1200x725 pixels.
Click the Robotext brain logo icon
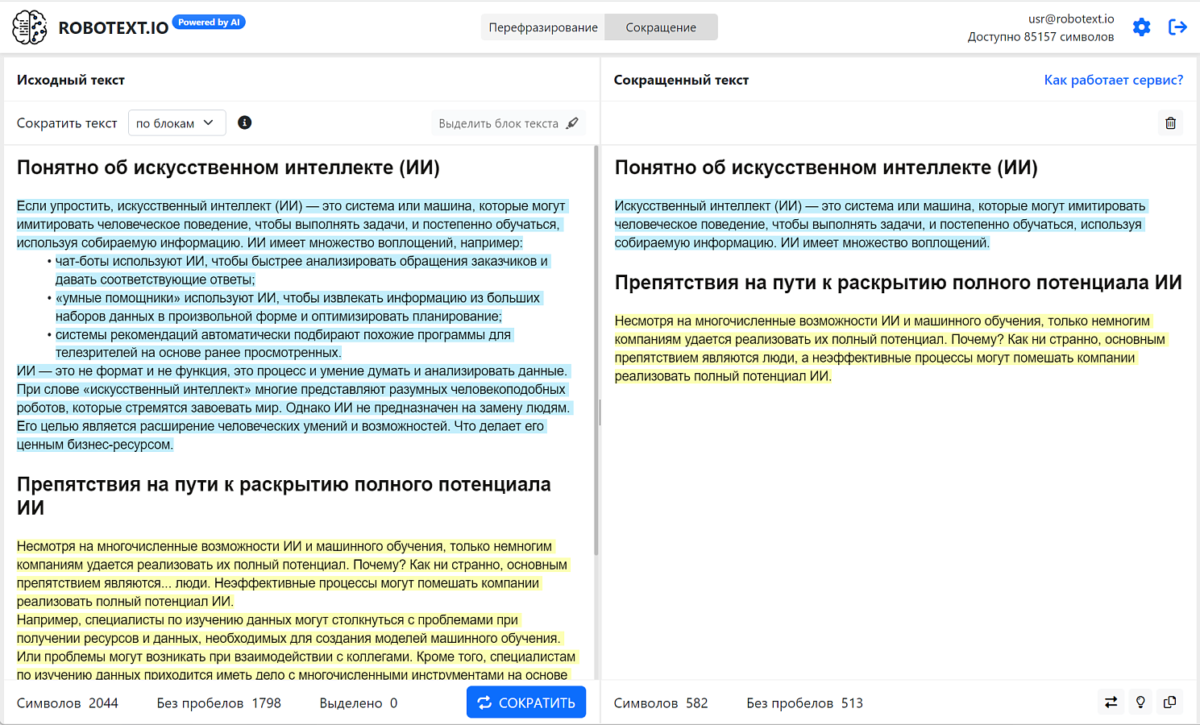click(x=30, y=27)
